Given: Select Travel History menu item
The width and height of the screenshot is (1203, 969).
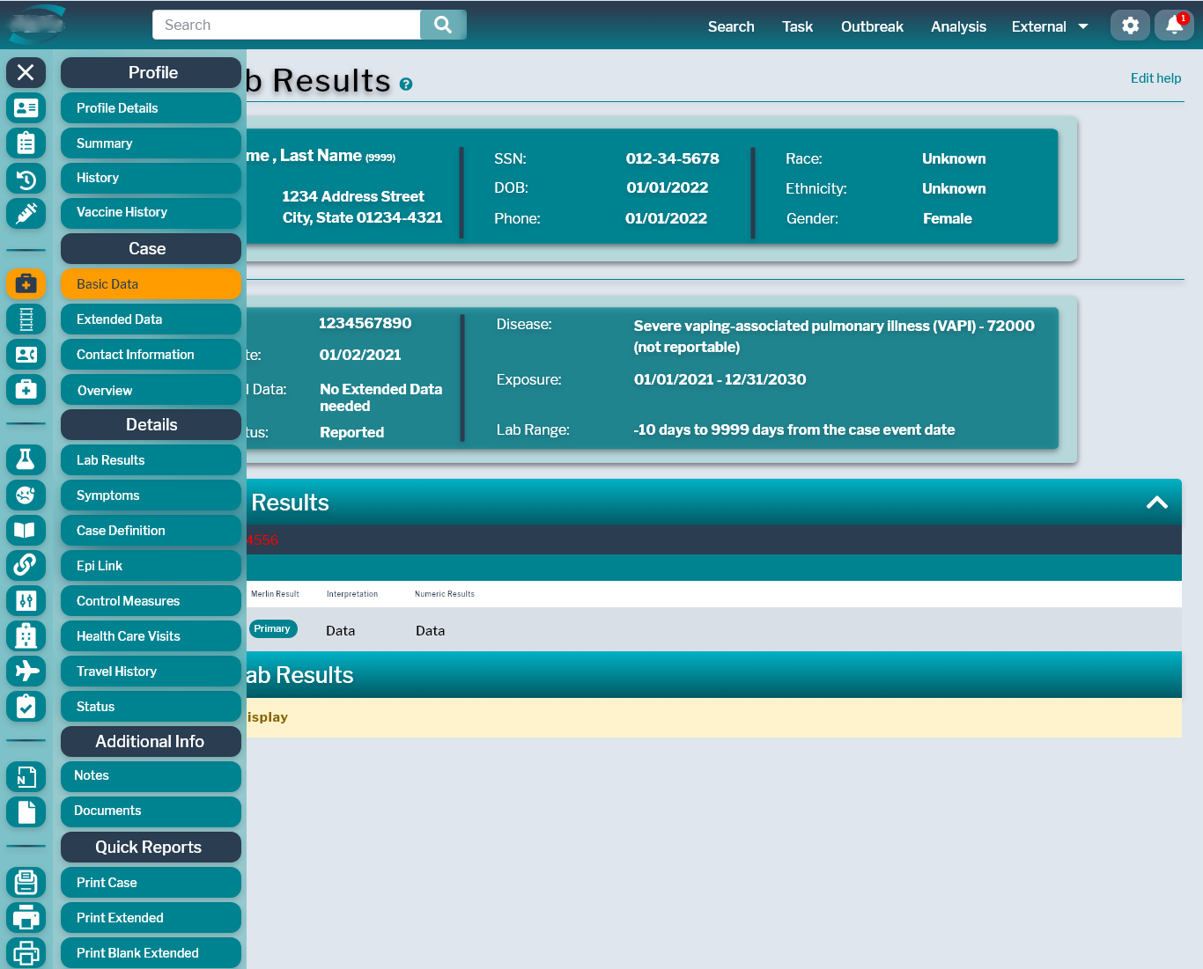Looking at the screenshot, I should click(151, 671).
